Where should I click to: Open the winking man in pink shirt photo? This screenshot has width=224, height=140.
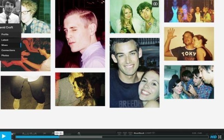point(80,34)
